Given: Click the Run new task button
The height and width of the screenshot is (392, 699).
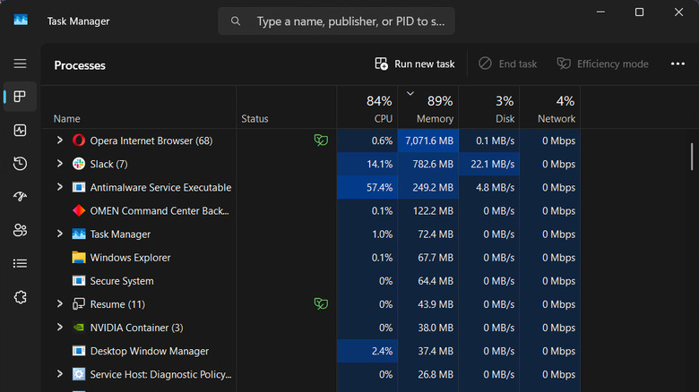Looking at the screenshot, I should 415,64.
